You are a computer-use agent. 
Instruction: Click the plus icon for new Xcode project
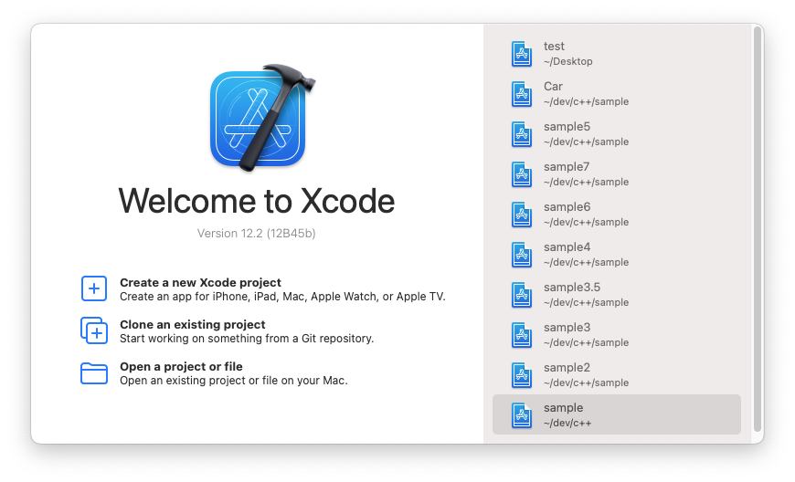pos(94,288)
